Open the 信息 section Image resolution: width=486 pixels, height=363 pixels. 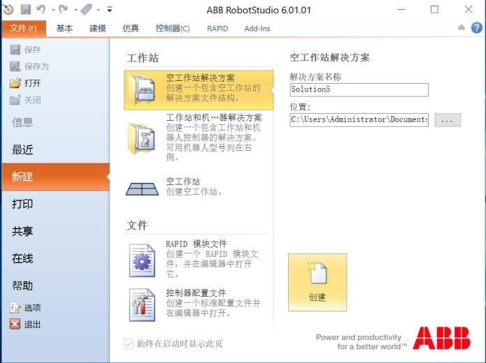pyautogui.click(x=22, y=122)
